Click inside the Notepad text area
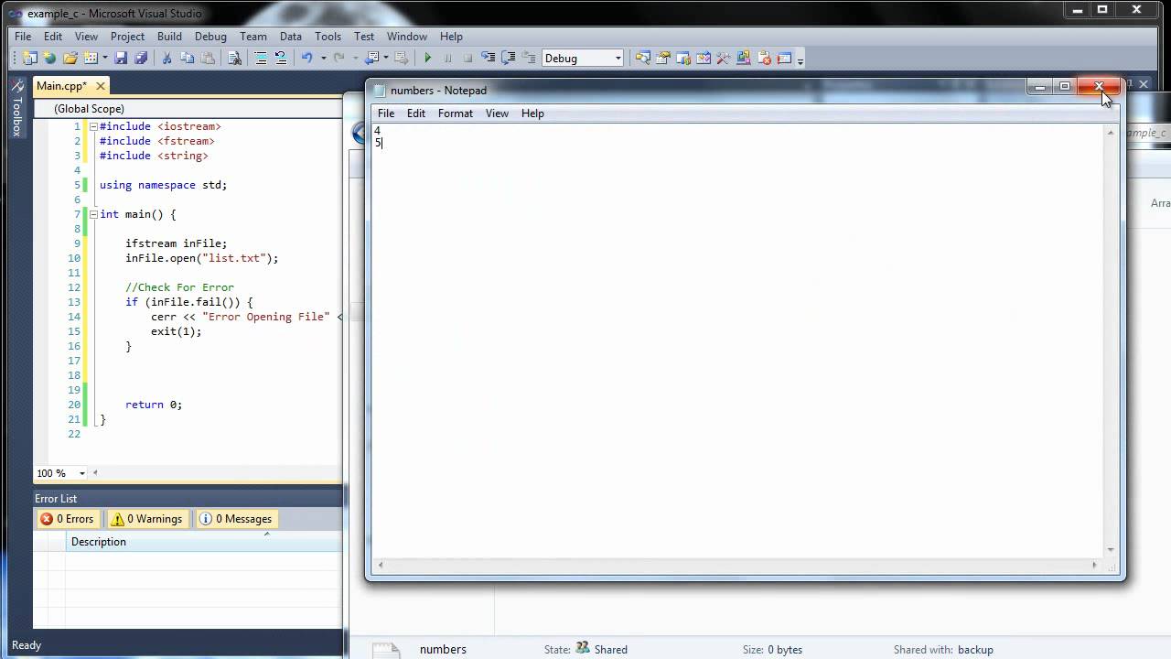This screenshot has height=659, width=1171. click(739, 340)
